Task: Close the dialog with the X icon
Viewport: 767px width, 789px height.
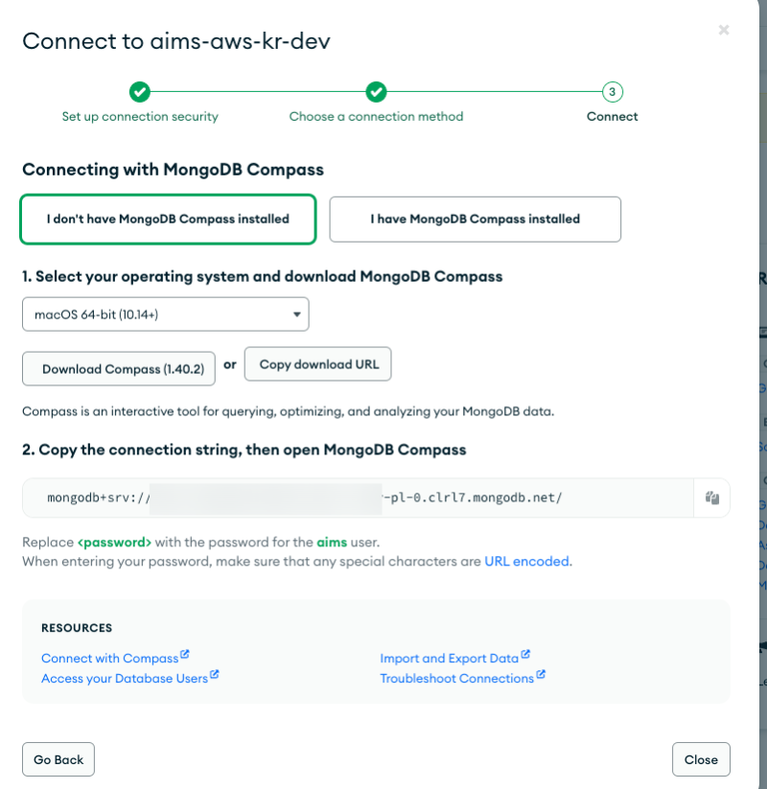Action: [x=724, y=31]
